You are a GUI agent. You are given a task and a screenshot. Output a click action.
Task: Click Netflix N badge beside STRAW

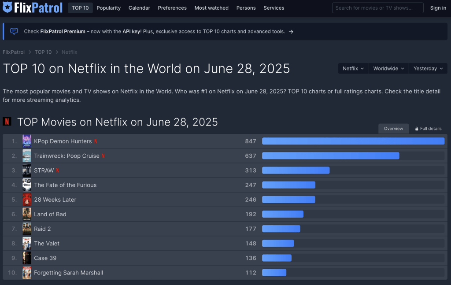coord(57,170)
